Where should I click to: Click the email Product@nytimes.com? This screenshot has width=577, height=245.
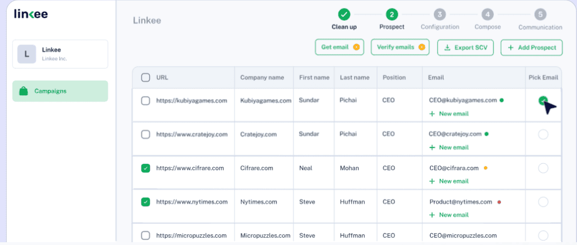point(460,202)
